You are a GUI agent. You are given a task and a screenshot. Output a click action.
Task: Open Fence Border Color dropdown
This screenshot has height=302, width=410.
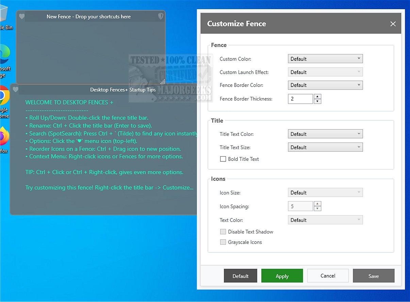pyautogui.click(x=325, y=85)
